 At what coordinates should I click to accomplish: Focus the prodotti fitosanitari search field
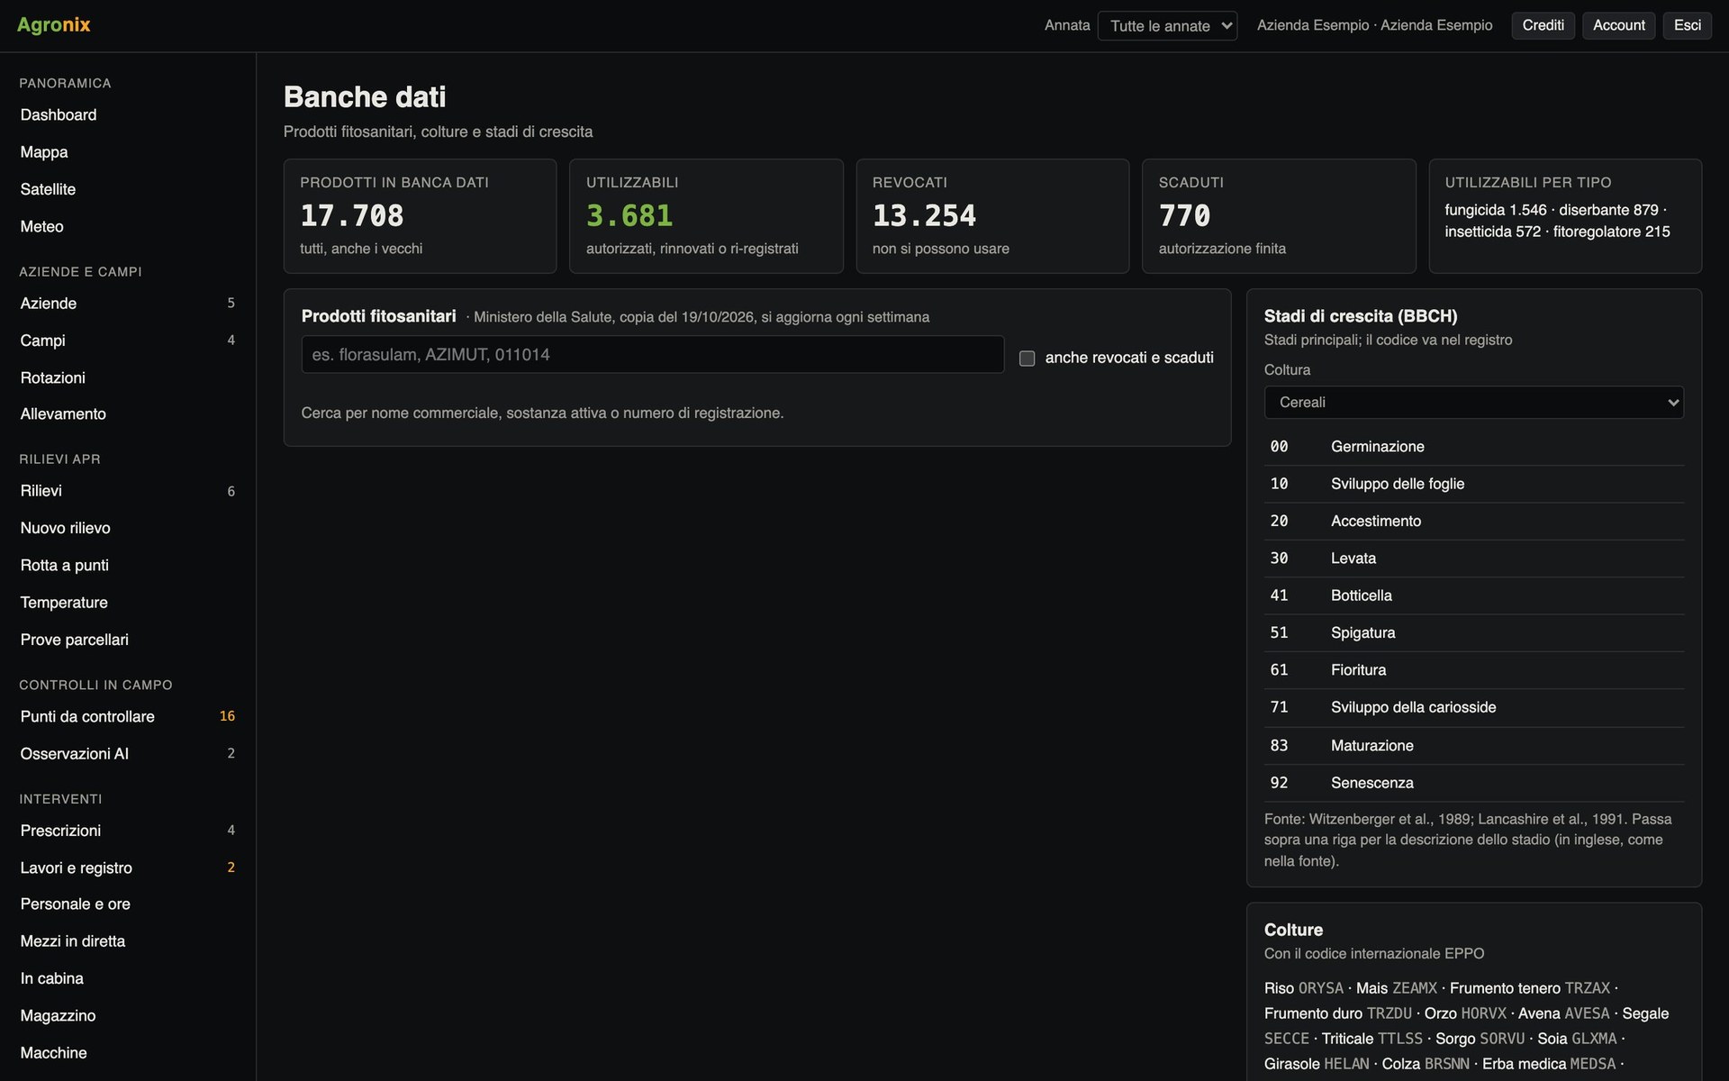(x=652, y=355)
